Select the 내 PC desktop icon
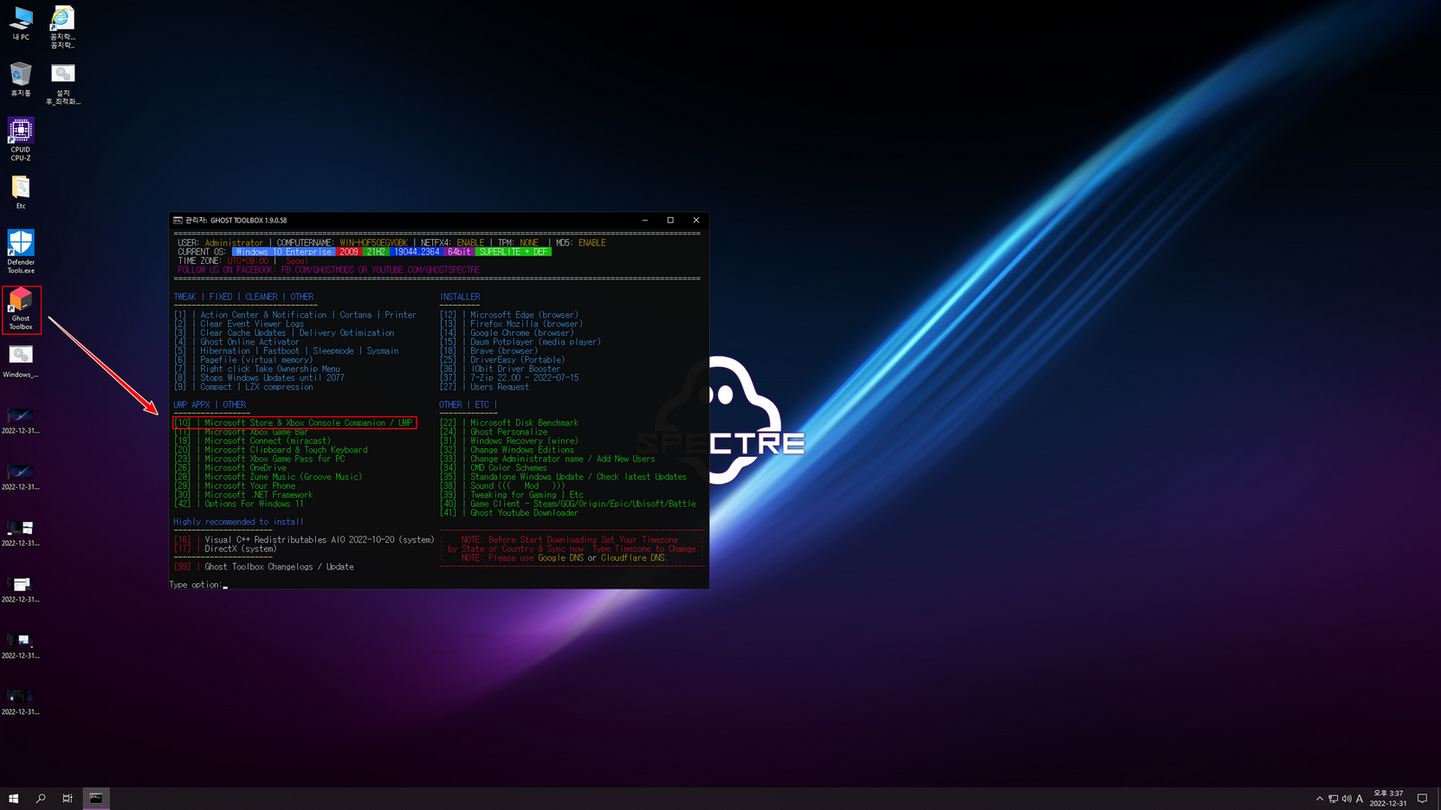1441x810 pixels. tap(21, 23)
